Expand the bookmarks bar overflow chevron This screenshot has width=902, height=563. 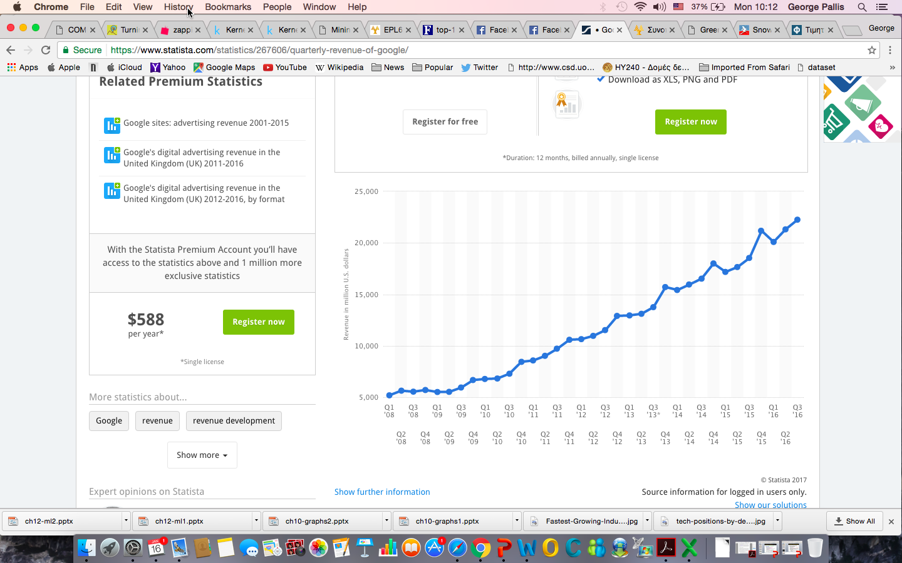click(x=892, y=68)
